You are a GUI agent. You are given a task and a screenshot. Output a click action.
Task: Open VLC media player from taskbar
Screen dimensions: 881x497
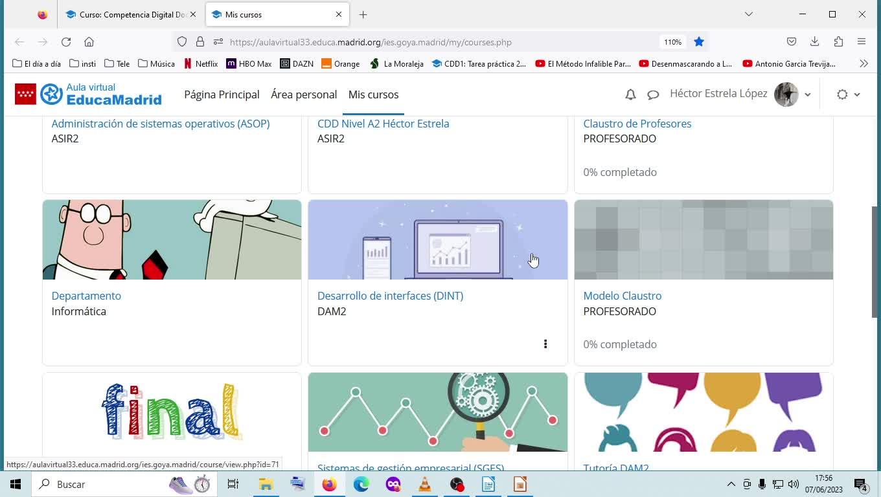click(x=425, y=484)
